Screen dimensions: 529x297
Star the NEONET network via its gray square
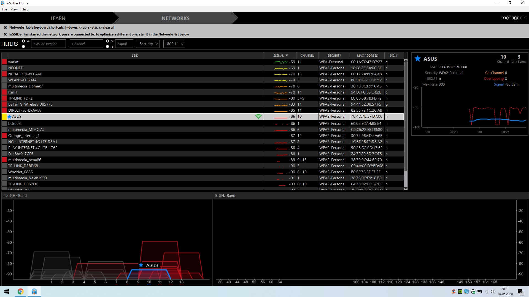coord(4,68)
